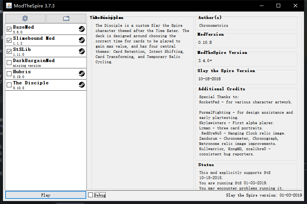Minimize the ModTheSpire window
This screenshot has height=204, width=307.
(x=262, y=6)
